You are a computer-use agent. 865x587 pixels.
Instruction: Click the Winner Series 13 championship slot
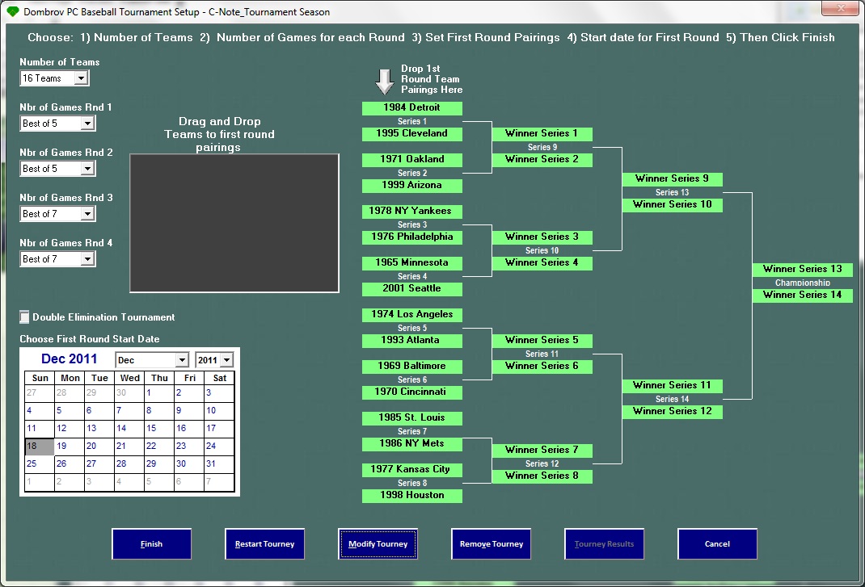(803, 269)
